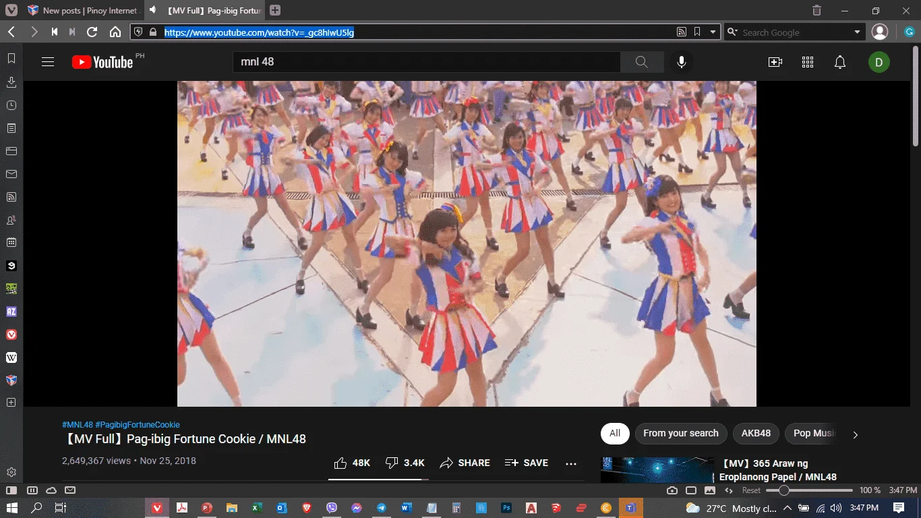
Task: Open the page RSS feed icon
Action: pos(682,32)
